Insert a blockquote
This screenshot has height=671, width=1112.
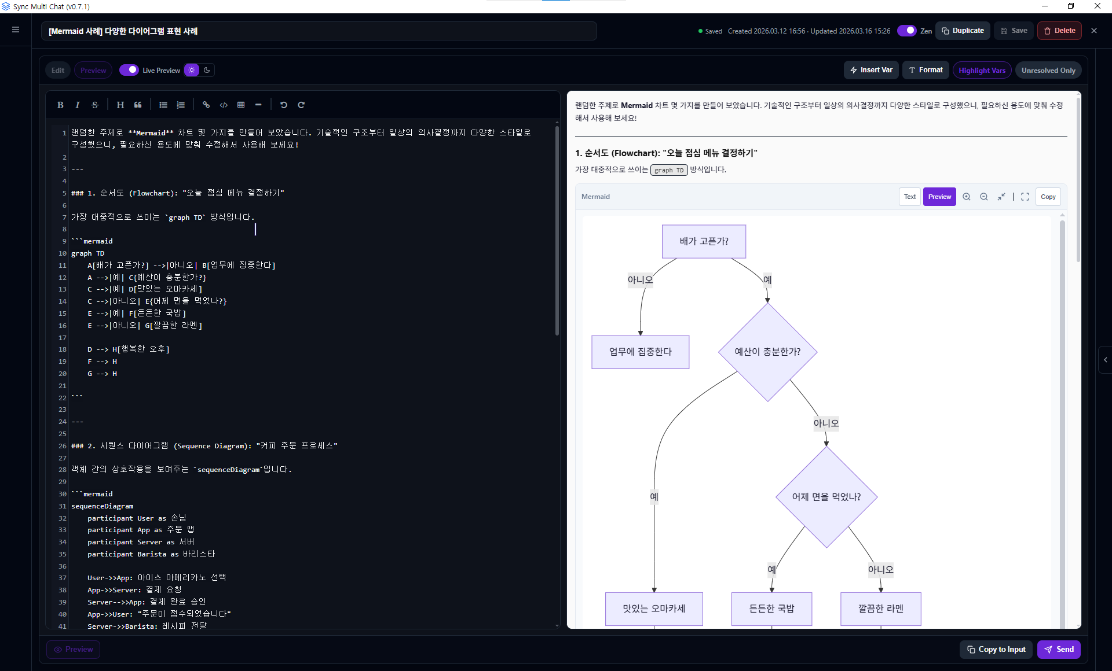pyautogui.click(x=138, y=105)
